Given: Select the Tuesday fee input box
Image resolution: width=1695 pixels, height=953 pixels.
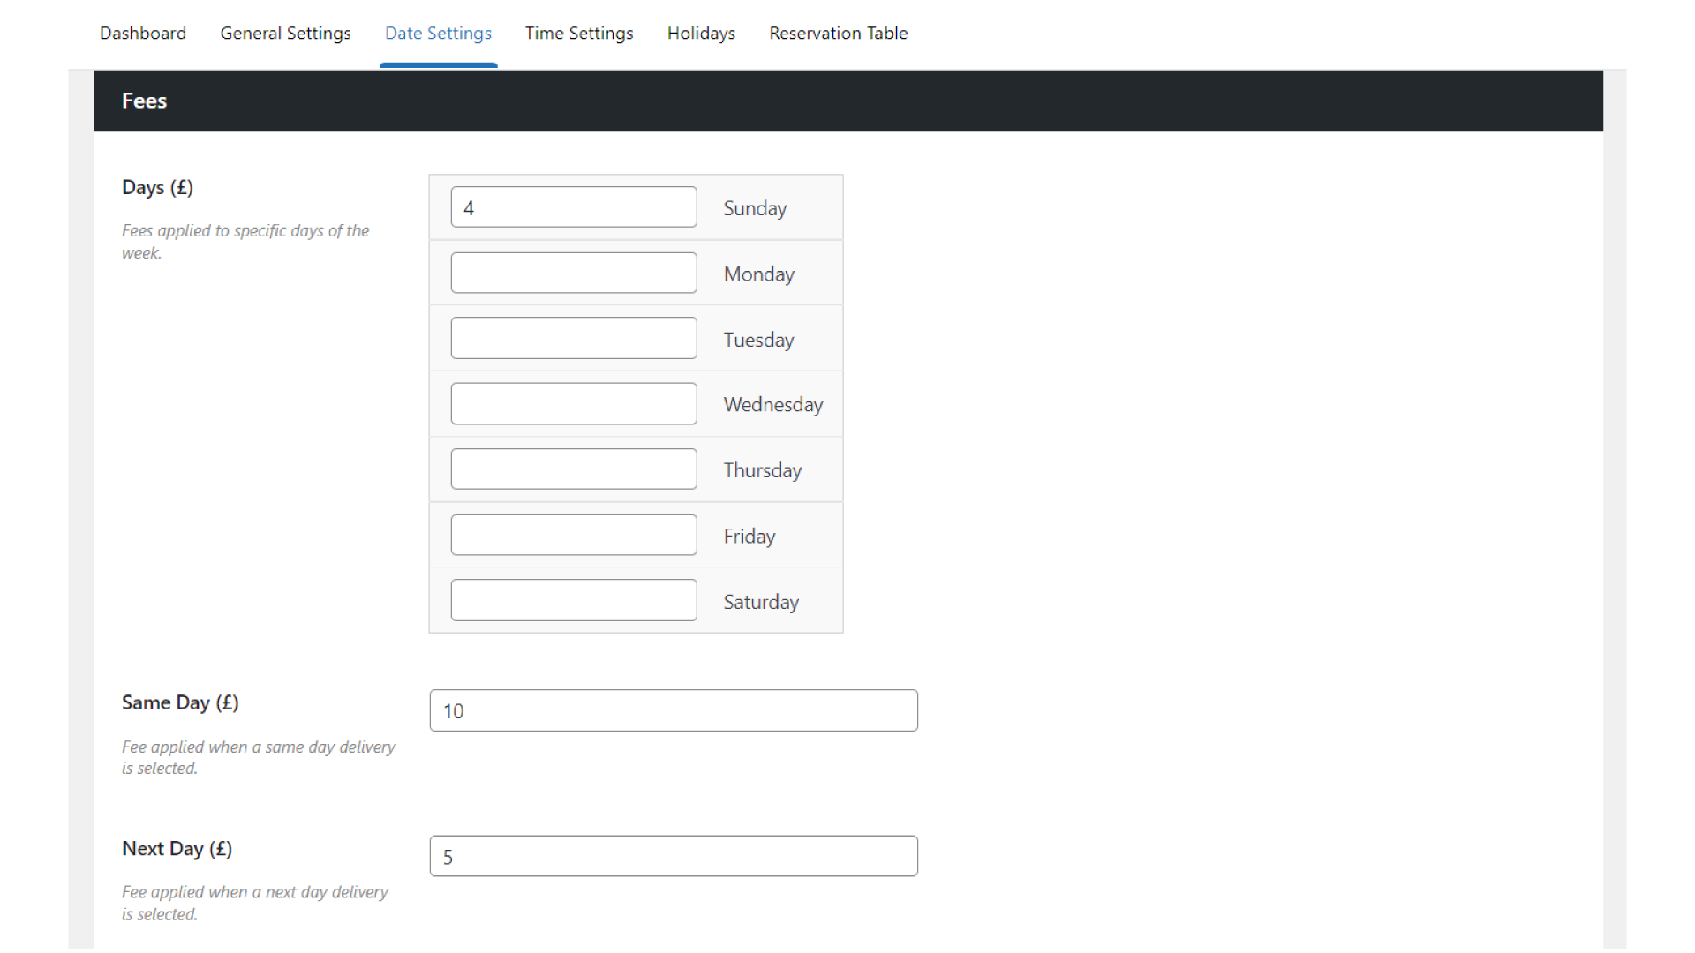Looking at the screenshot, I should point(573,337).
